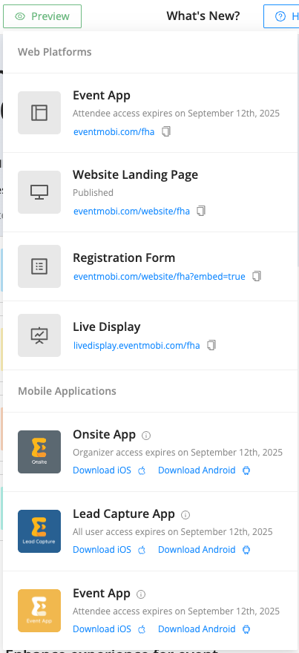299x653 pixels.
Task: Click the Event App layout icon tile
Action: (x=39, y=113)
